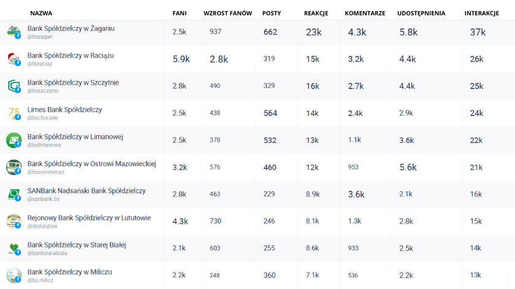Click Bank Spółdzielczy w Żaganiu logo icon
Screen dimensions: 515x289
13,32
